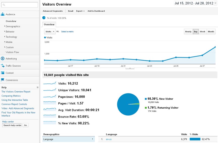Screen dimensions: 218x143
Task: Click Email in the report toolbar
Action: tap(71, 11)
